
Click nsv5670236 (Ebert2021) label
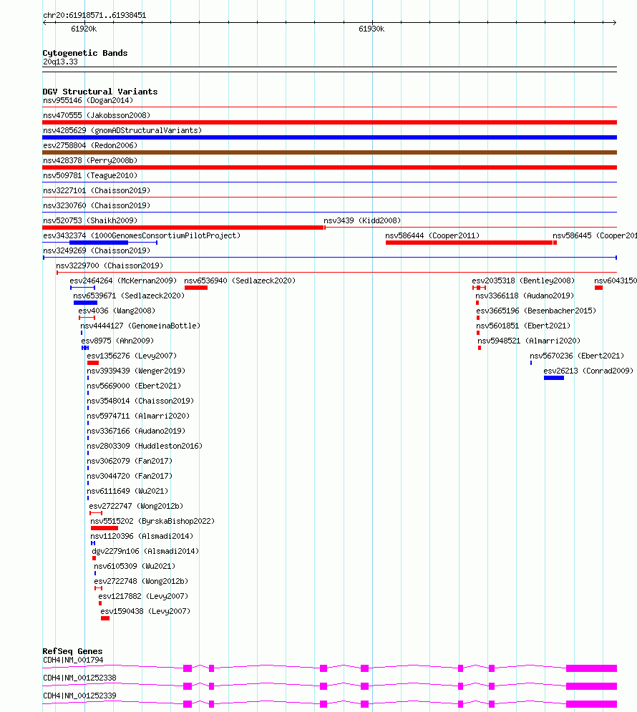coord(577,355)
